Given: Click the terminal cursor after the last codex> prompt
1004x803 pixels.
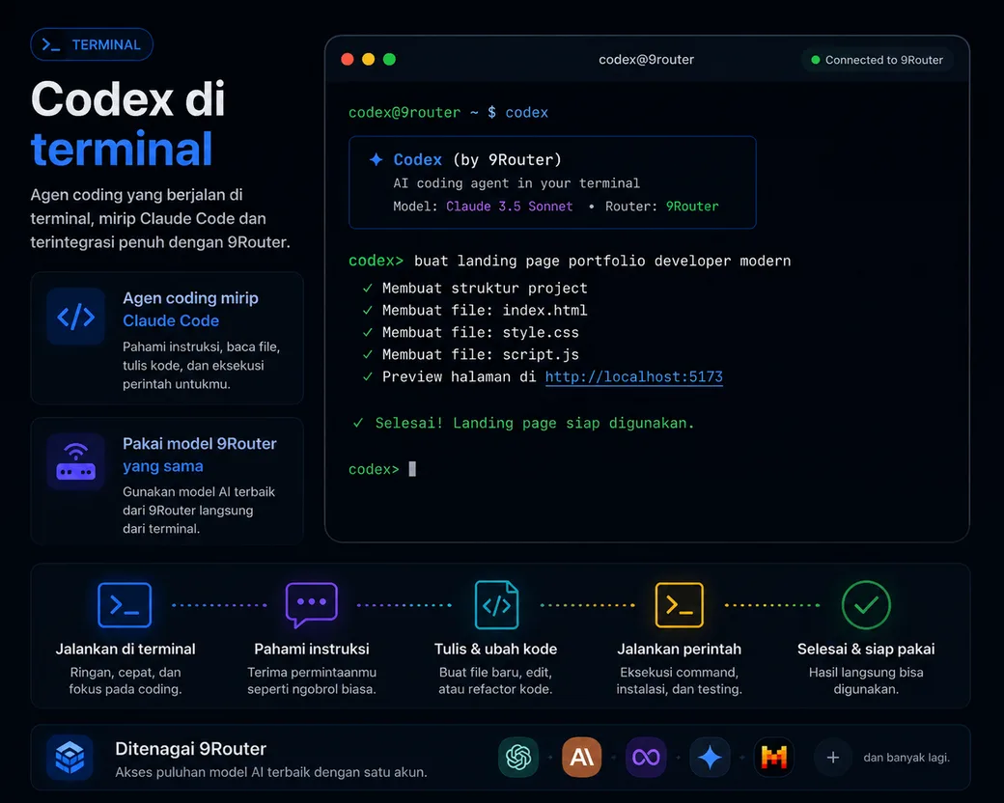Looking at the screenshot, I should tap(412, 469).
